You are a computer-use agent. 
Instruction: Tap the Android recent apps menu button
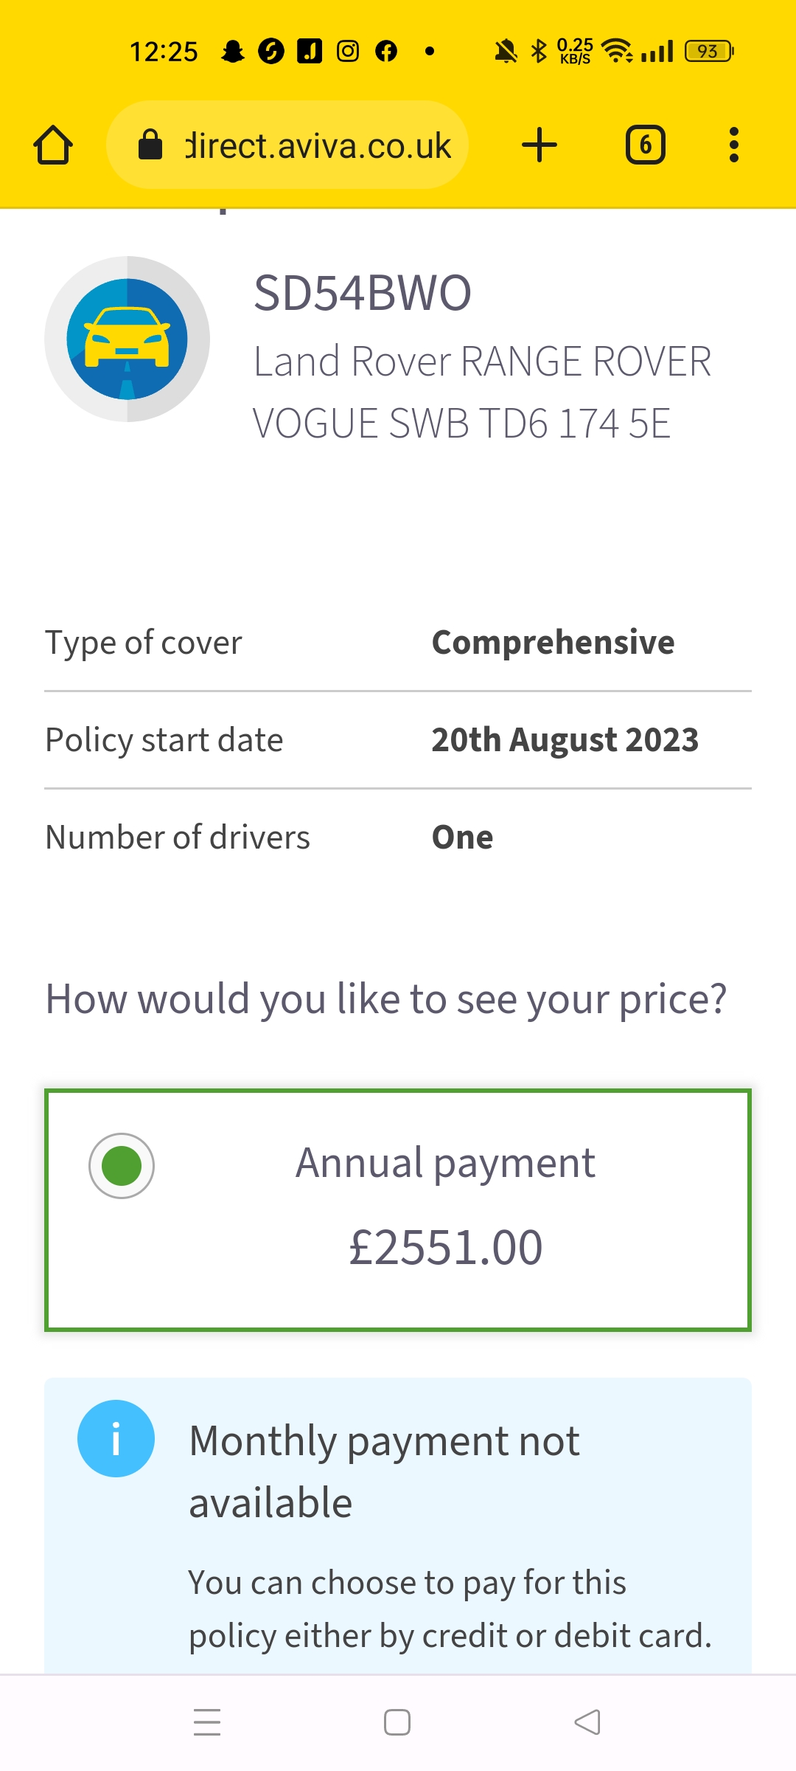[x=207, y=1722]
